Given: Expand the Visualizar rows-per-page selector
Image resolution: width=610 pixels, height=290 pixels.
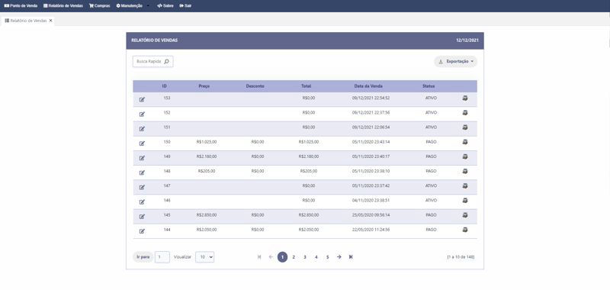Looking at the screenshot, I should (204, 257).
